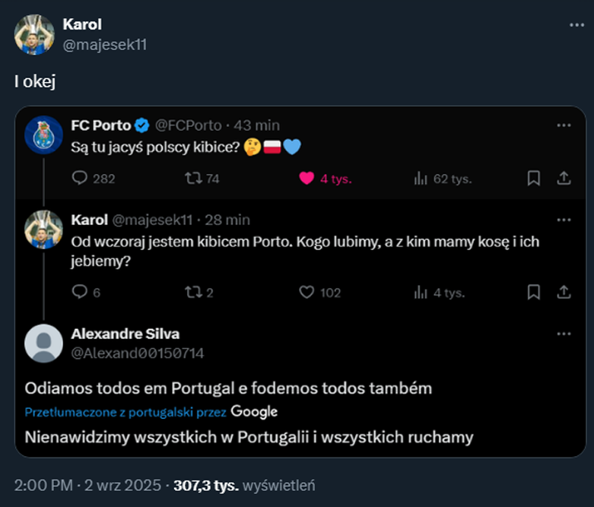Unlike the FC Porto tweet heart
The width and height of the screenshot is (594, 507).
tap(307, 179)
